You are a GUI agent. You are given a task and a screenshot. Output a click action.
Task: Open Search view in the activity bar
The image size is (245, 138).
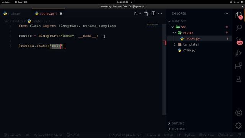coord(238,28)
